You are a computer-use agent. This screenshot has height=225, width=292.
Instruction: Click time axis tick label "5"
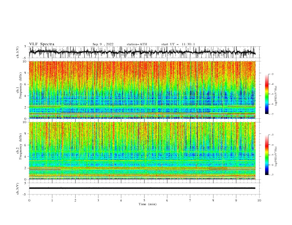point(144,200)
